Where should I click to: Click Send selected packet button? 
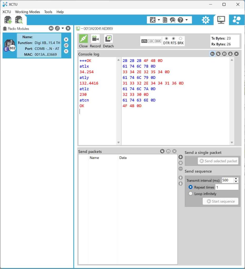pos(218,161)
